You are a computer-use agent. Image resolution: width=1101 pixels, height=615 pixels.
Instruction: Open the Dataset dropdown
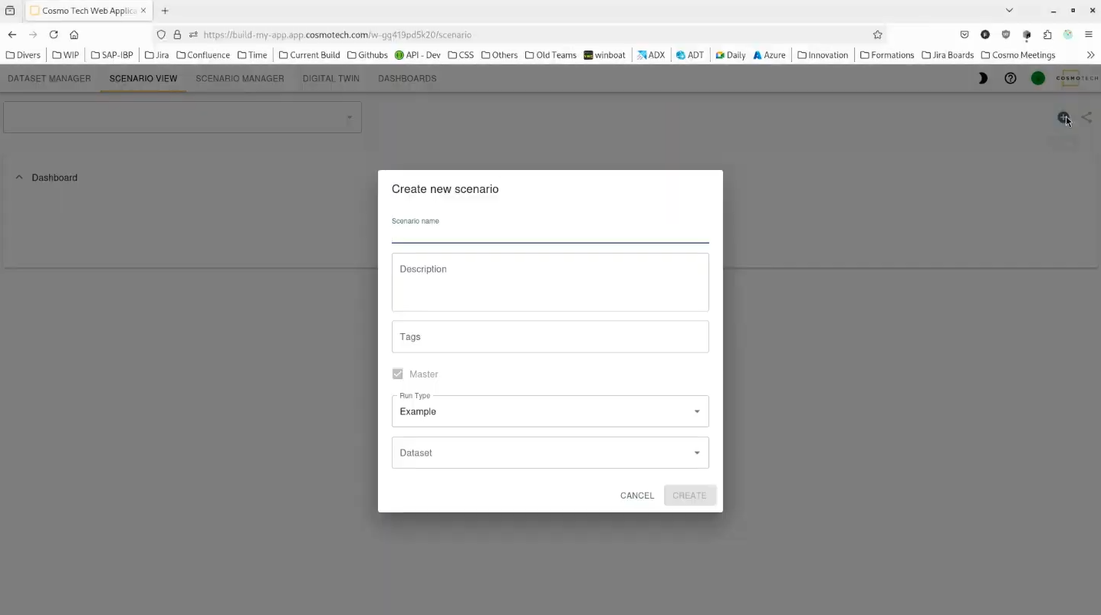[550, 453]
